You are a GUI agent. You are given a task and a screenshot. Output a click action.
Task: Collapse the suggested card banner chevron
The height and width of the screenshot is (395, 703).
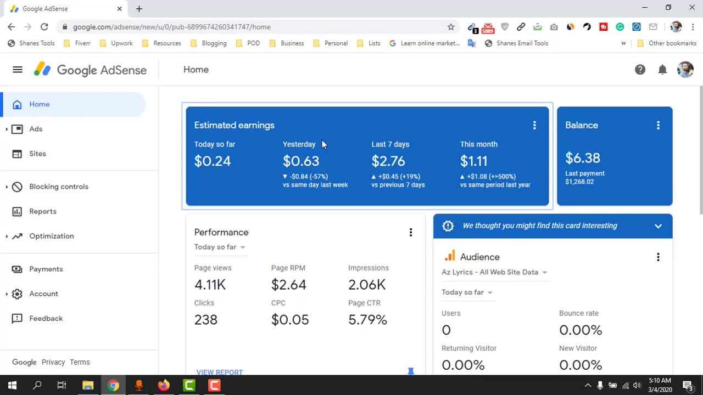point(658,226)
